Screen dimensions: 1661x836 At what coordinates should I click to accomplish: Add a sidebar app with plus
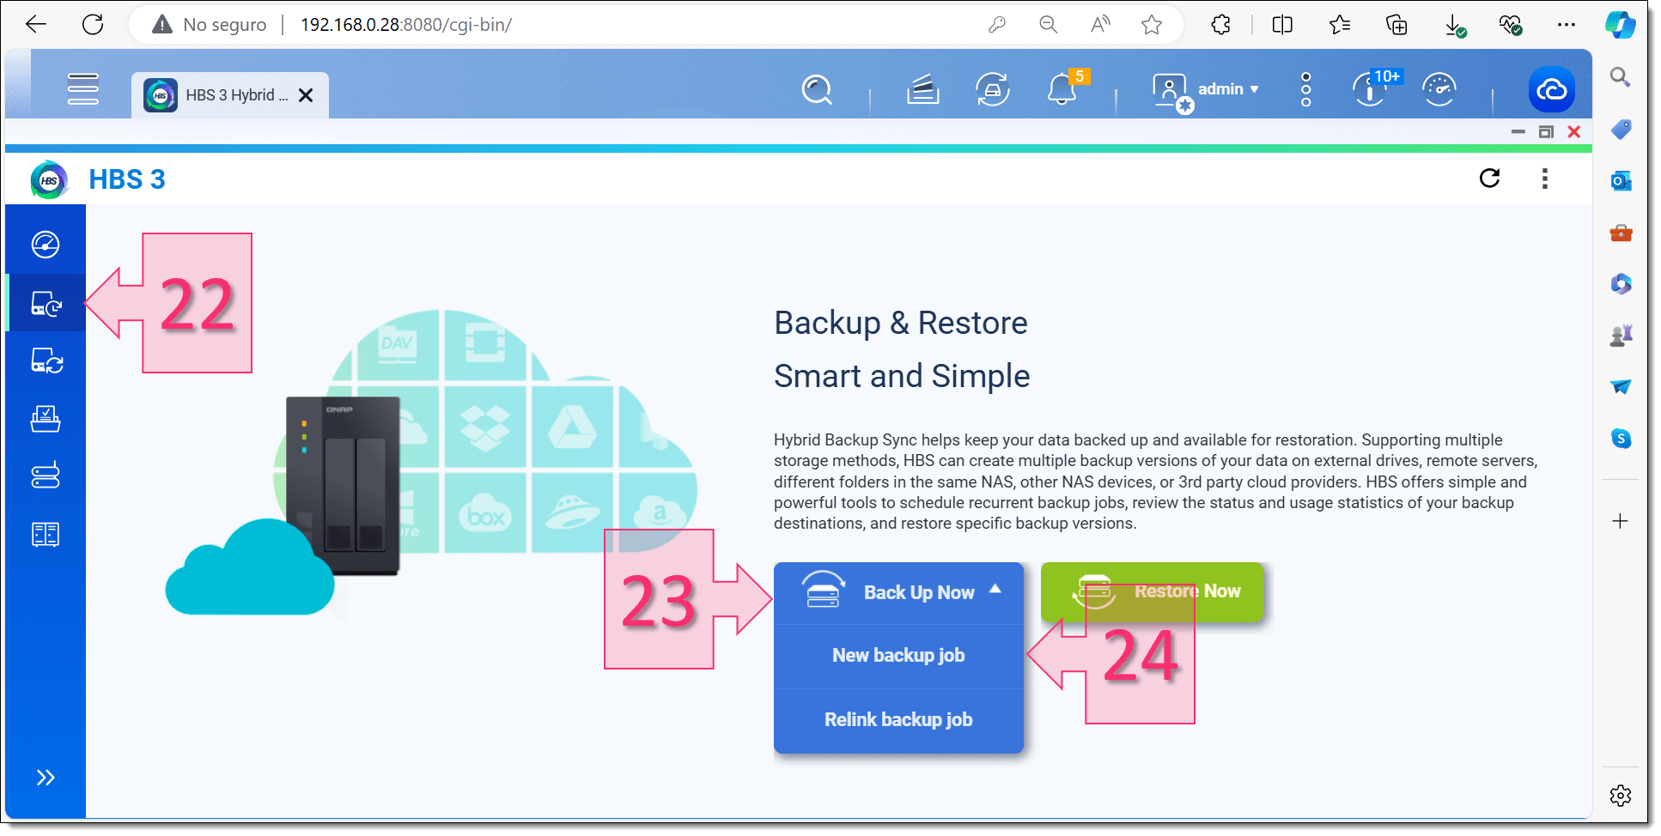(1621, 521)
